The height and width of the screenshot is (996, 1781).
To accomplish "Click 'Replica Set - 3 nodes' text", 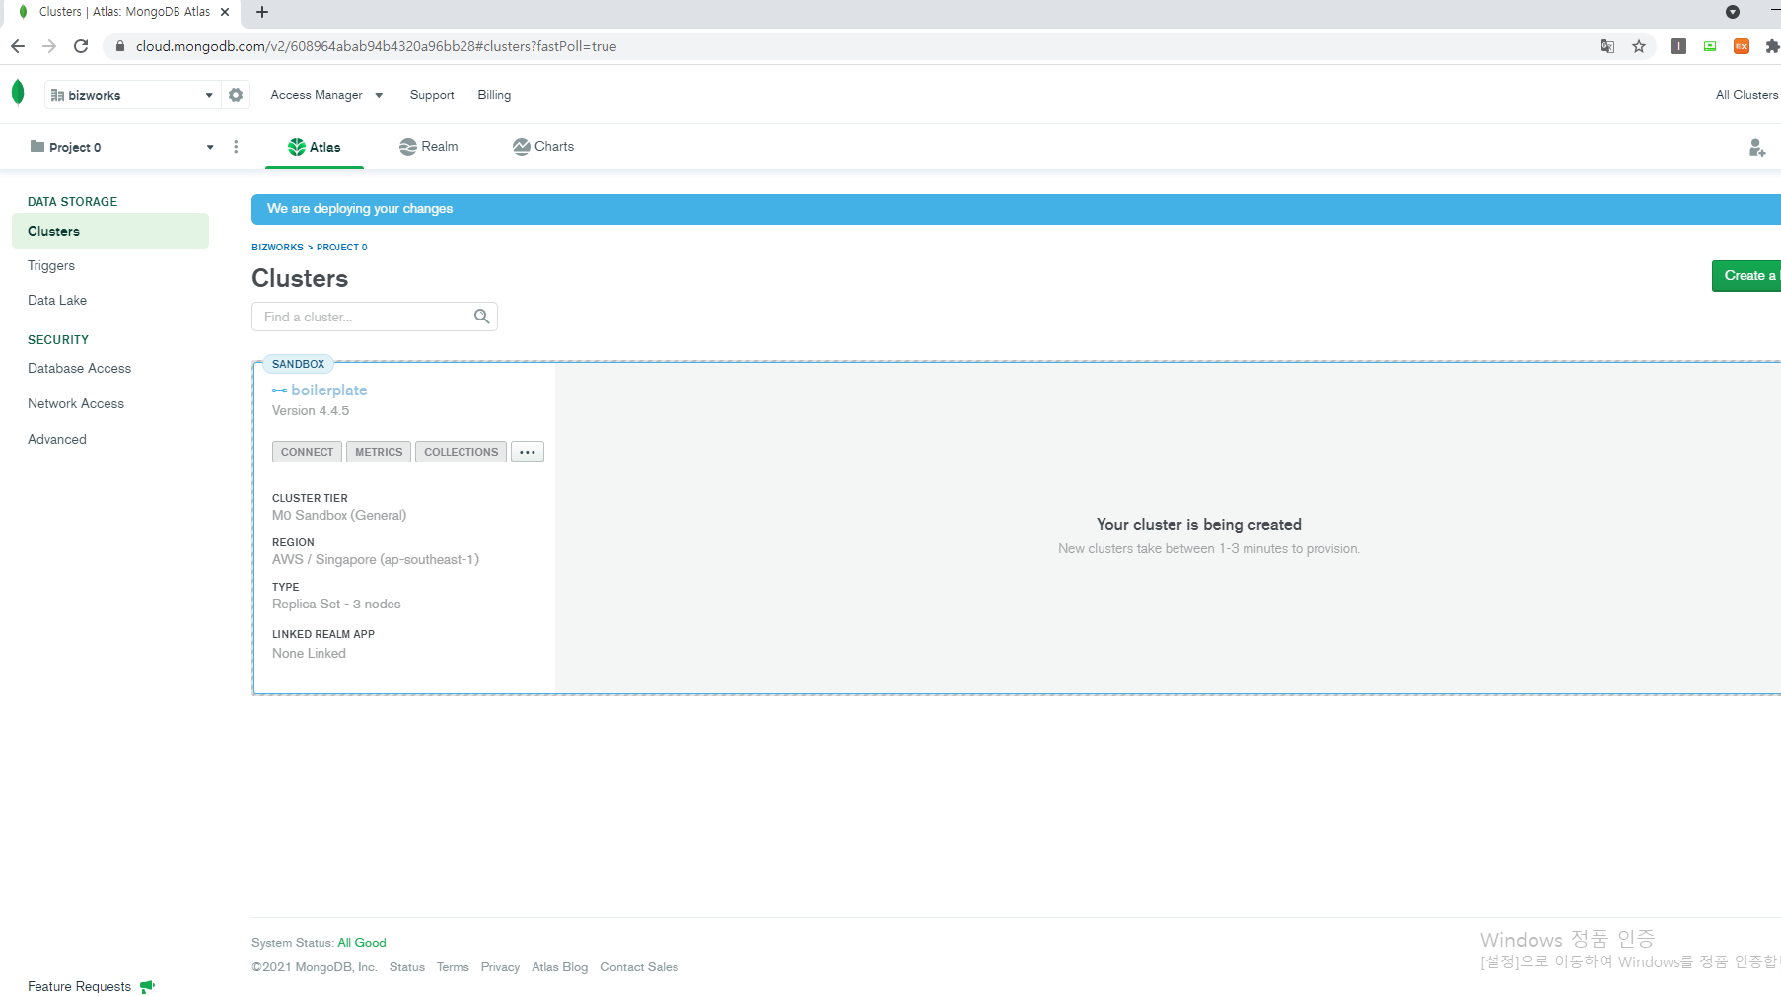I will [x=336, y=605].
